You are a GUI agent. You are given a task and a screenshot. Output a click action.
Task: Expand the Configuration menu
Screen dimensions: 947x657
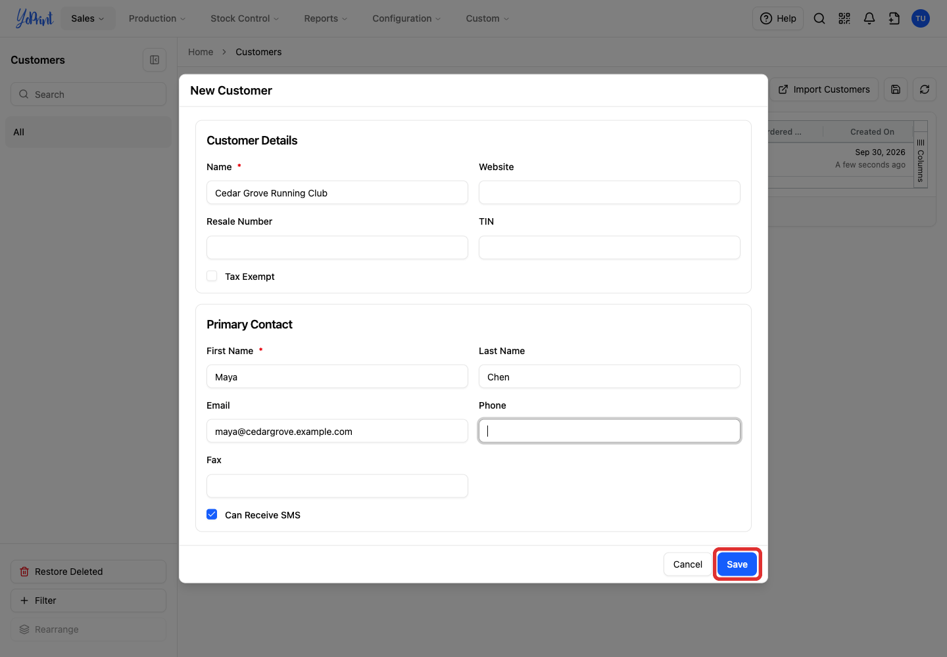tap(406, 18)
